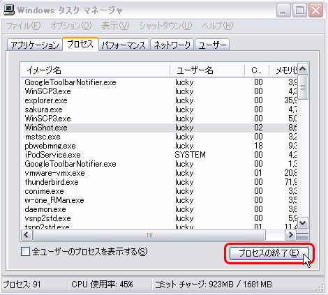Click the horizontal scrollbar left arrow
The height and width of the screenshot is (295, 328).
point(27,235)
